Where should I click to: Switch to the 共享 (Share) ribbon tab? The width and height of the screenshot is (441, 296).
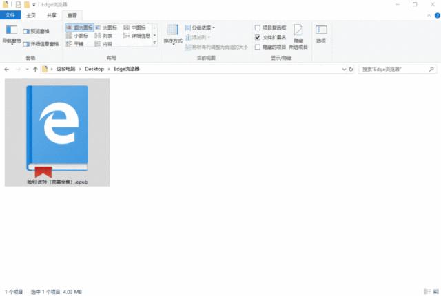coord(51,15)
